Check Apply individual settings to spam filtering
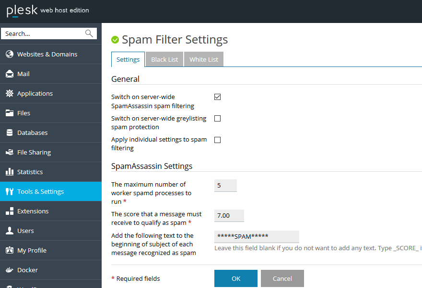422x288 pixels. point(217,140)
